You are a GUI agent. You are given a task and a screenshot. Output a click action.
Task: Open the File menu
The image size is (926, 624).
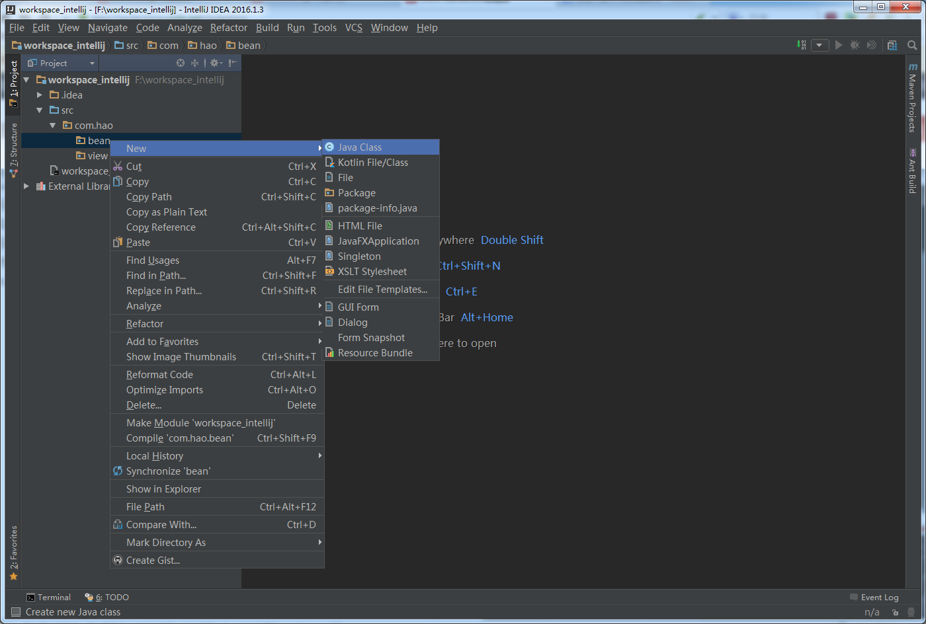click(17, 28)
